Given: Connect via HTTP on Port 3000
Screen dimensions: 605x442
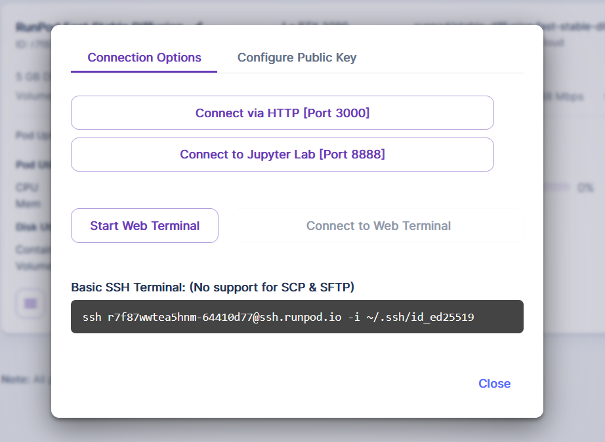Looking at the screenshot, I should (282, 113).
